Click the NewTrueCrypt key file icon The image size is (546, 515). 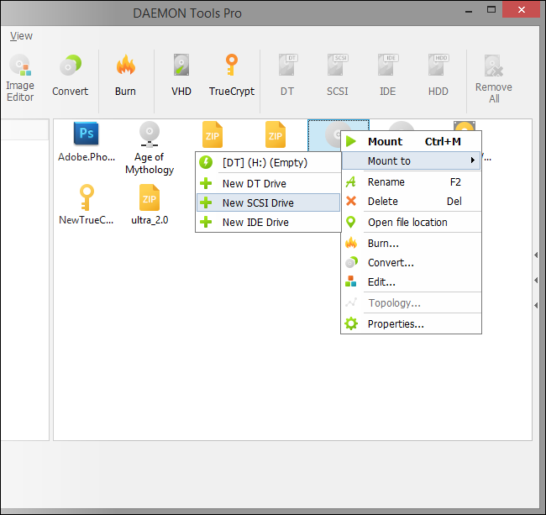coord(86,206)
